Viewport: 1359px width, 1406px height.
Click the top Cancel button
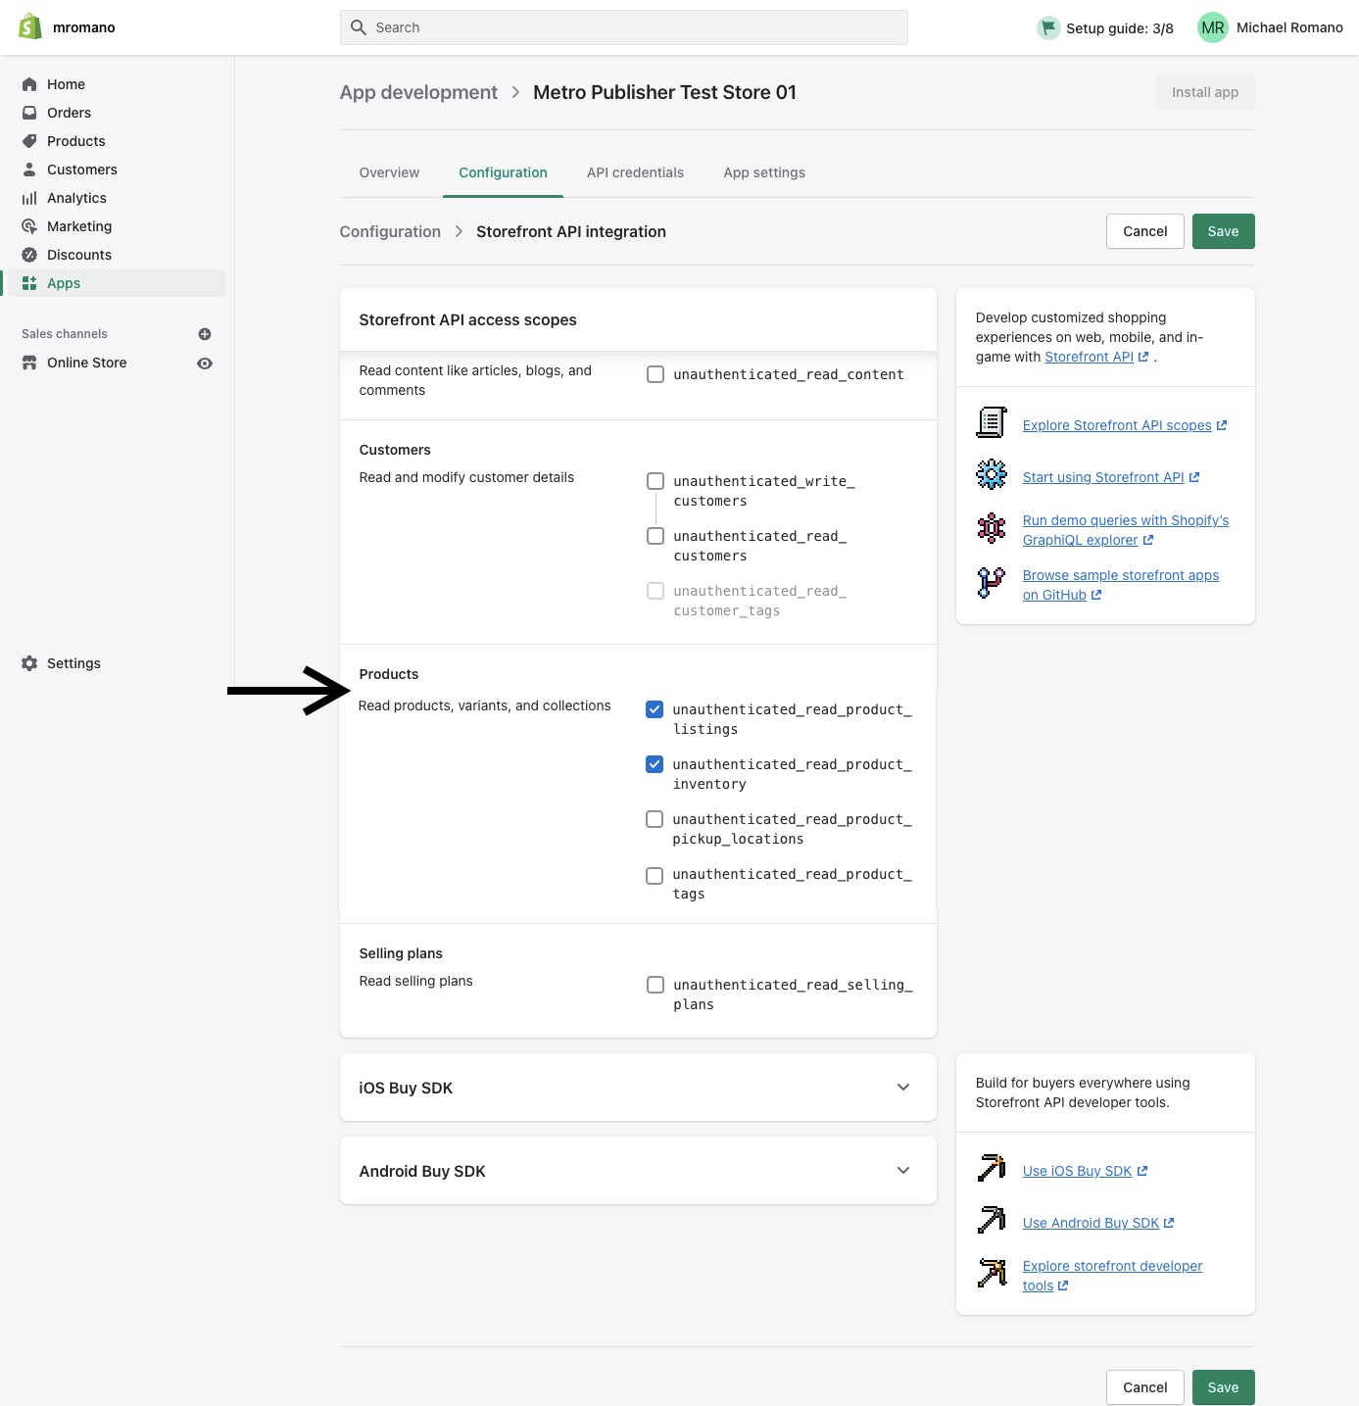point(1145,231)
